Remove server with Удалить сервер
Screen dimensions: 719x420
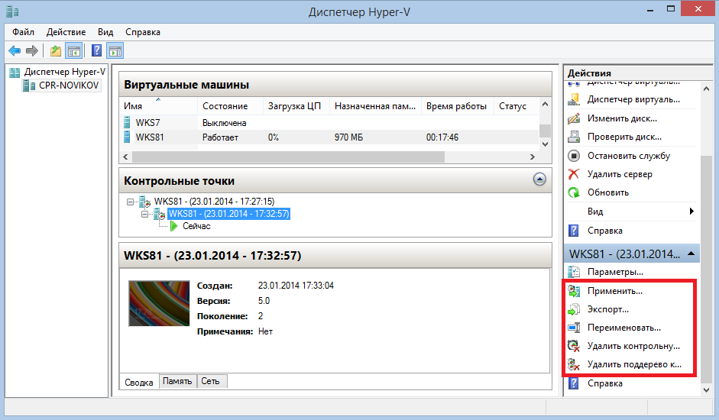619,174
